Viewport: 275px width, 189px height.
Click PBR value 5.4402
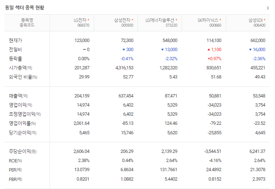[171, 179]
